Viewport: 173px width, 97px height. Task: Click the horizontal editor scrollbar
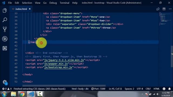pos(64,85)
